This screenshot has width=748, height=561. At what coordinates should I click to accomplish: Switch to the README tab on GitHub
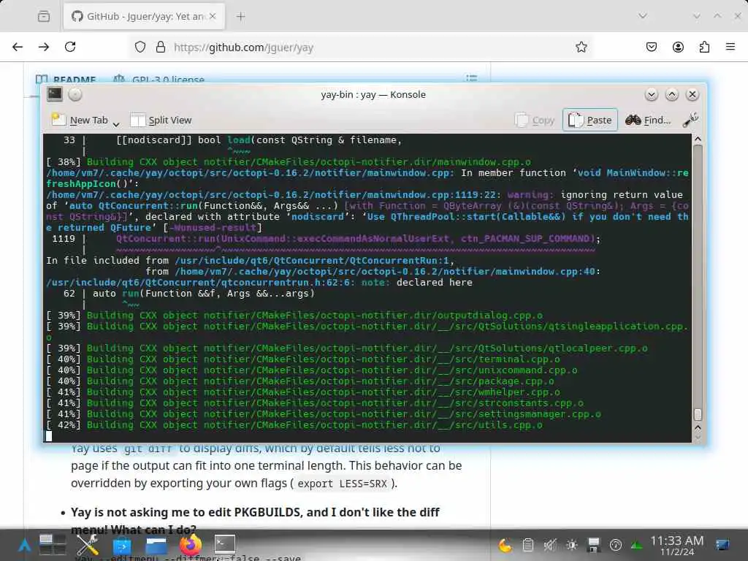pyautogui.click(x=66, y=79)
